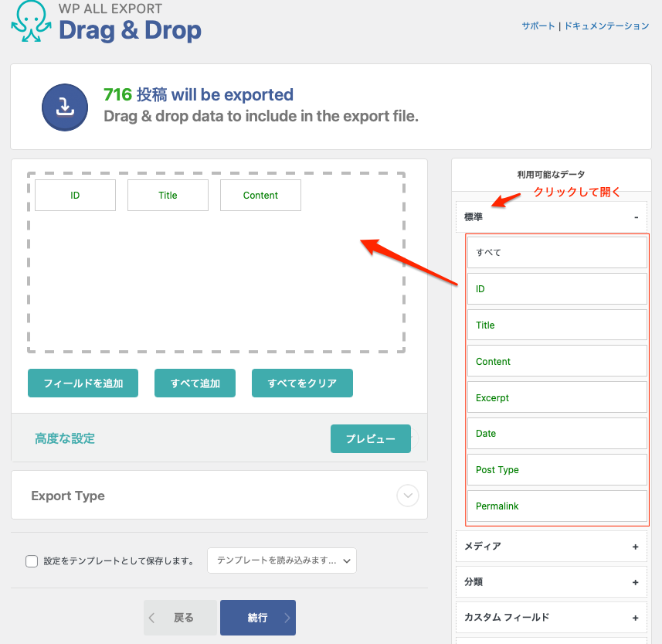Screen dimensions: 662x644
Task: Open the サポート link
Action: [x=538, y=26]
